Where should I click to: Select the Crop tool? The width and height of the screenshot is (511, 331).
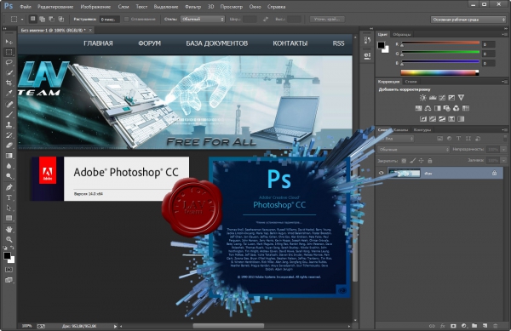click(9, 83)
